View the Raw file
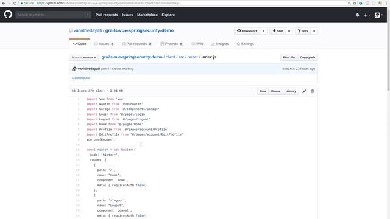The image size is (390, 219). point(263,91)
